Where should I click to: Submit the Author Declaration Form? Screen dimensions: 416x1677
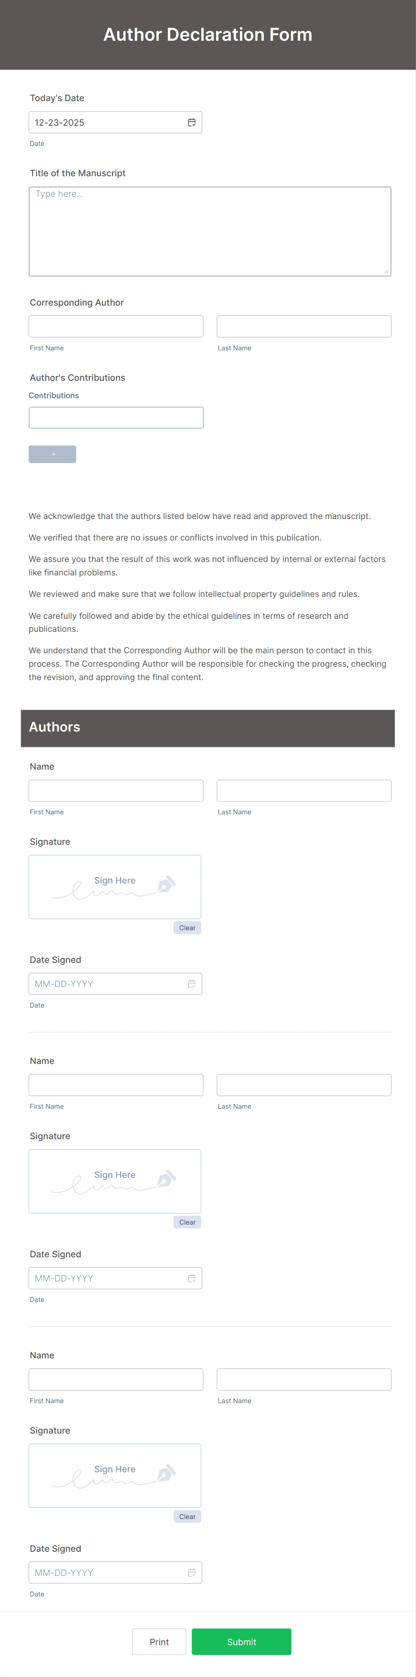click(x=242, y=1641)
